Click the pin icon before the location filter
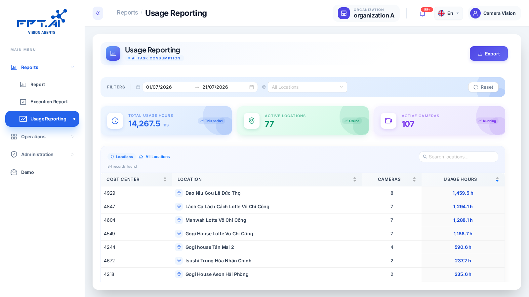This screenshot has width=529, height=297. (264, 87)
